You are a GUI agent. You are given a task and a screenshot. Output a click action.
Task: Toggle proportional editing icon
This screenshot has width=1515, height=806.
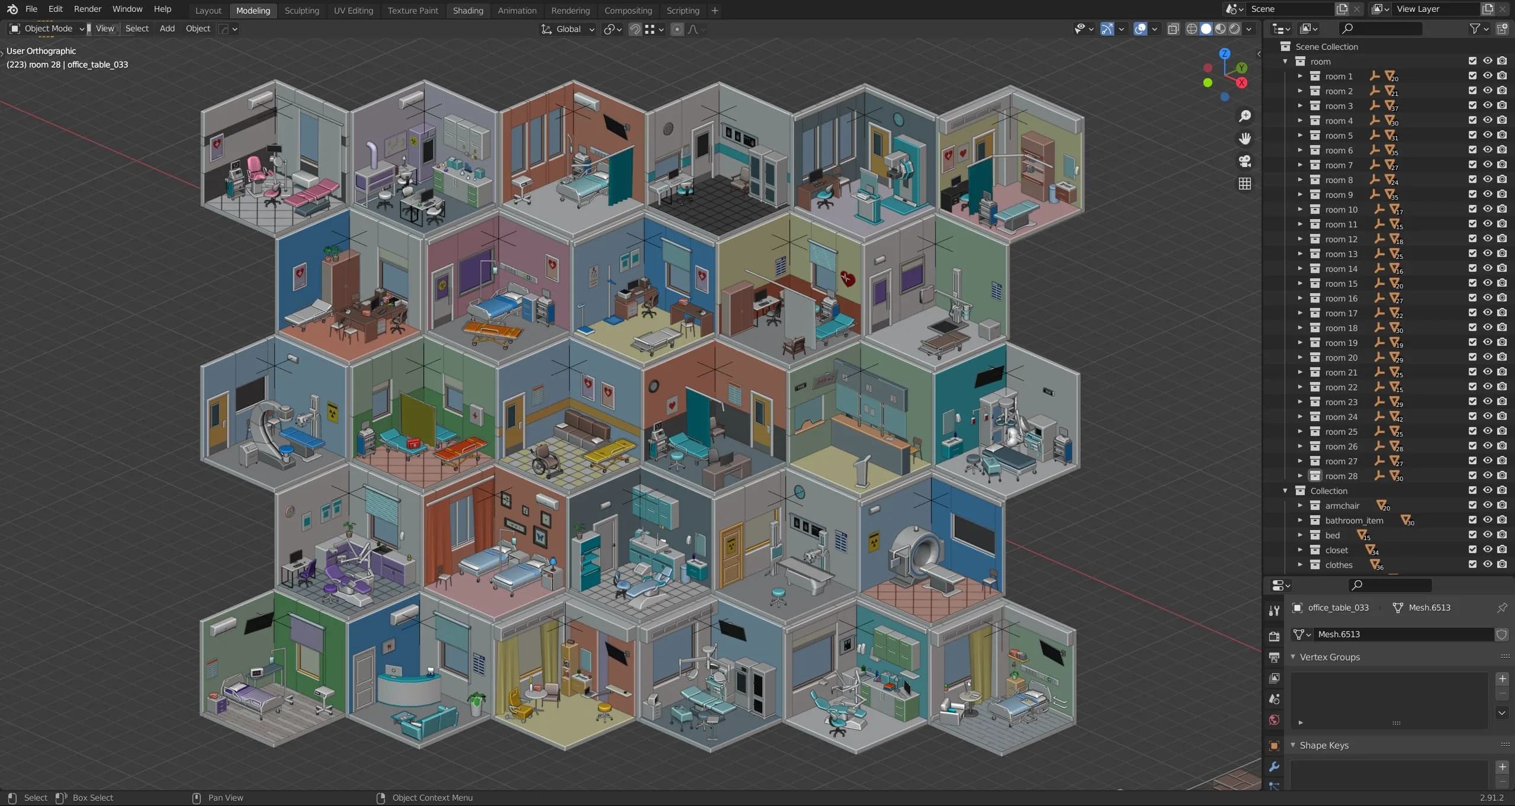(677, 29)
